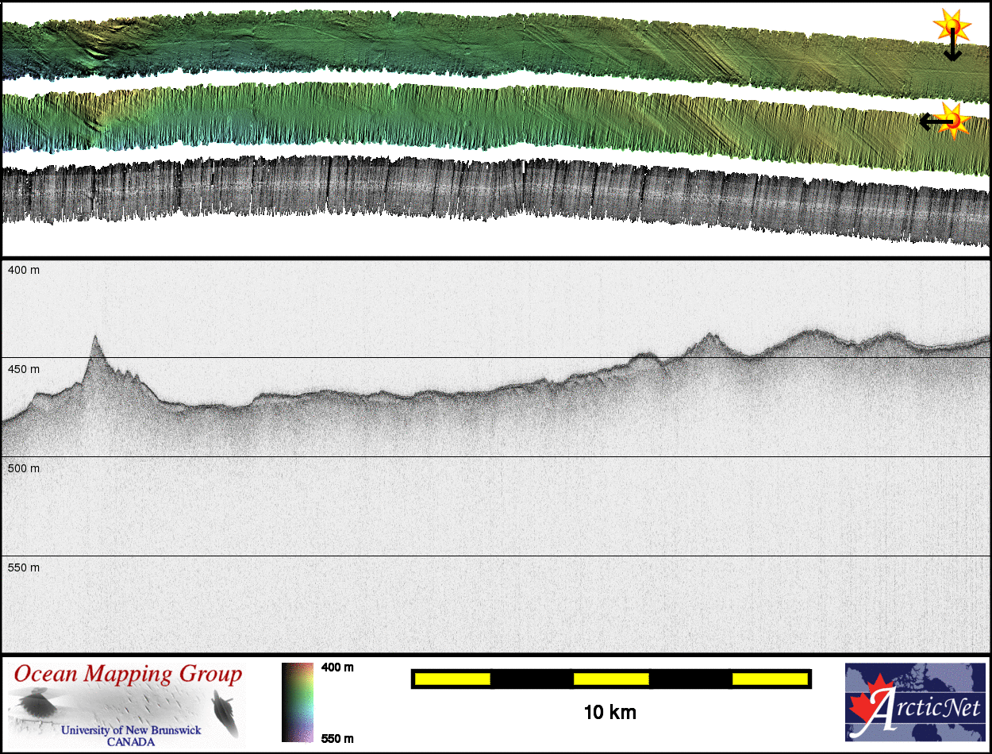The height and width of the screenshot is (754, 992).
Task: Click the rightmost yellow scale bar segment
Action: tap(769, 679)
